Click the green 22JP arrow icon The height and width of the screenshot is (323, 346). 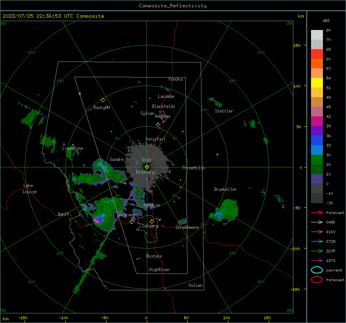317,251
